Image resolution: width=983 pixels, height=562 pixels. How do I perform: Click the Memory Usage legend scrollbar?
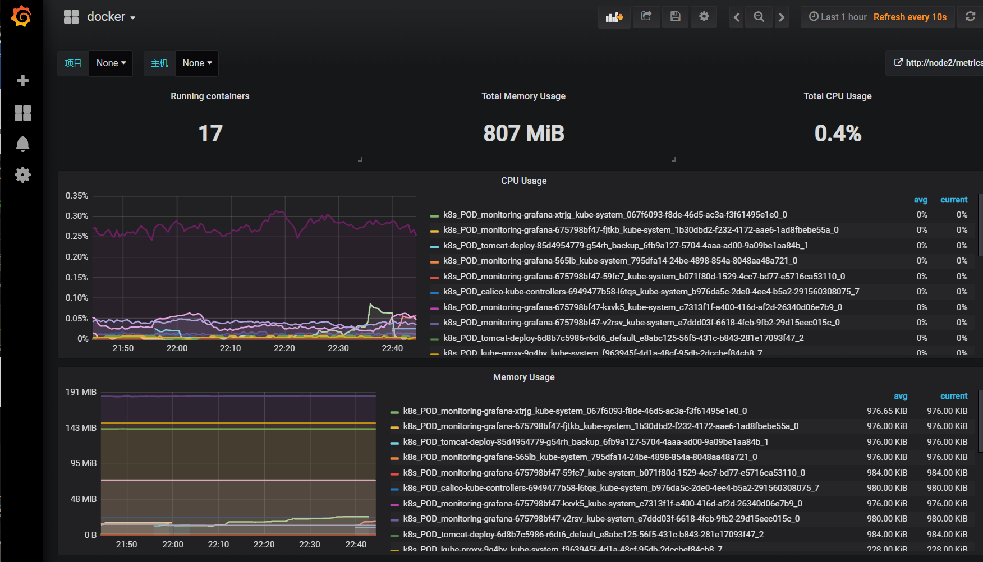[980, 421]
